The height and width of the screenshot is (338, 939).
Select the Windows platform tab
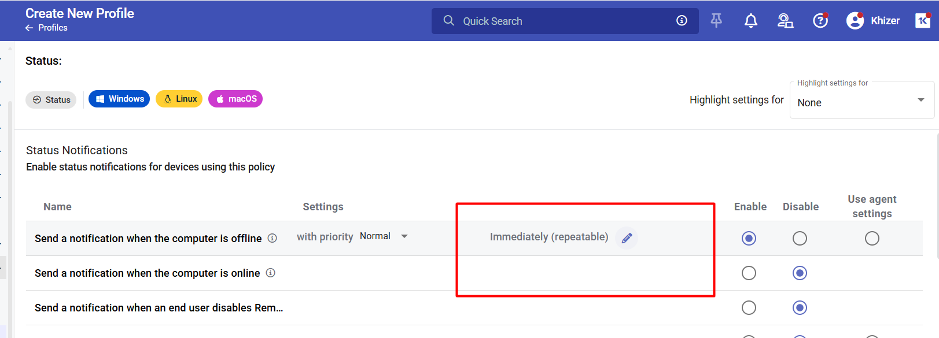(x=119, y=99)
